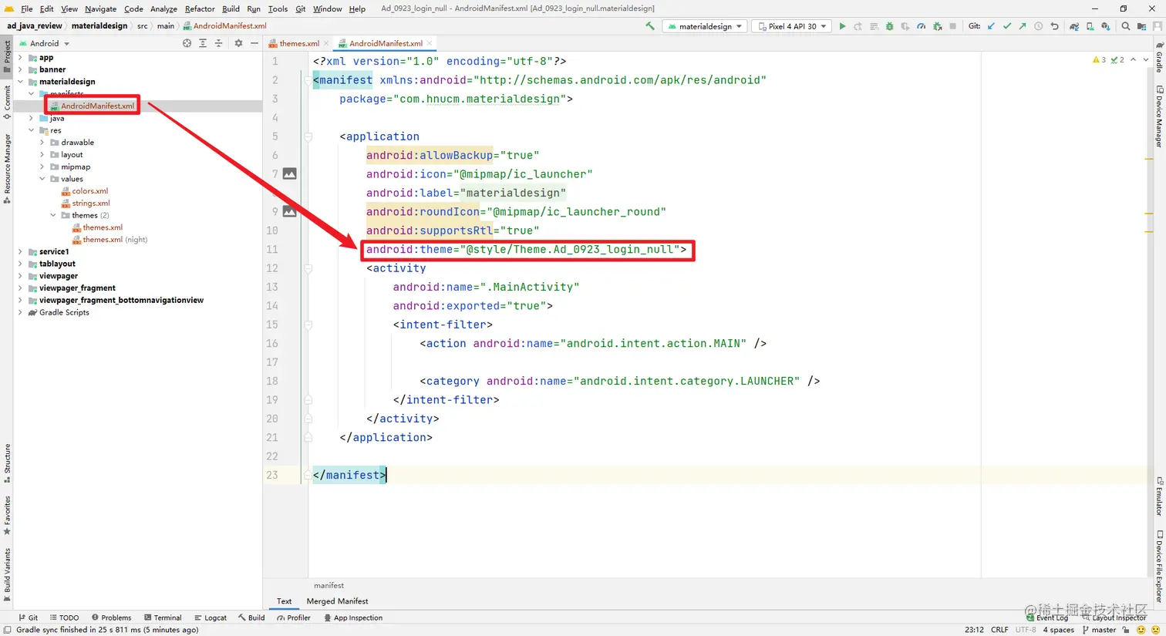Open the Terminal tool window button
This screenshot has height=636, width=1166.
[163, 617]
